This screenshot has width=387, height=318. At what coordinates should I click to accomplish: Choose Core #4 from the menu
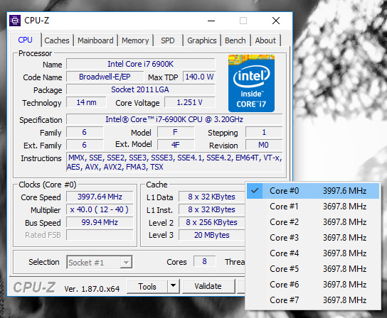pos(313,253)
